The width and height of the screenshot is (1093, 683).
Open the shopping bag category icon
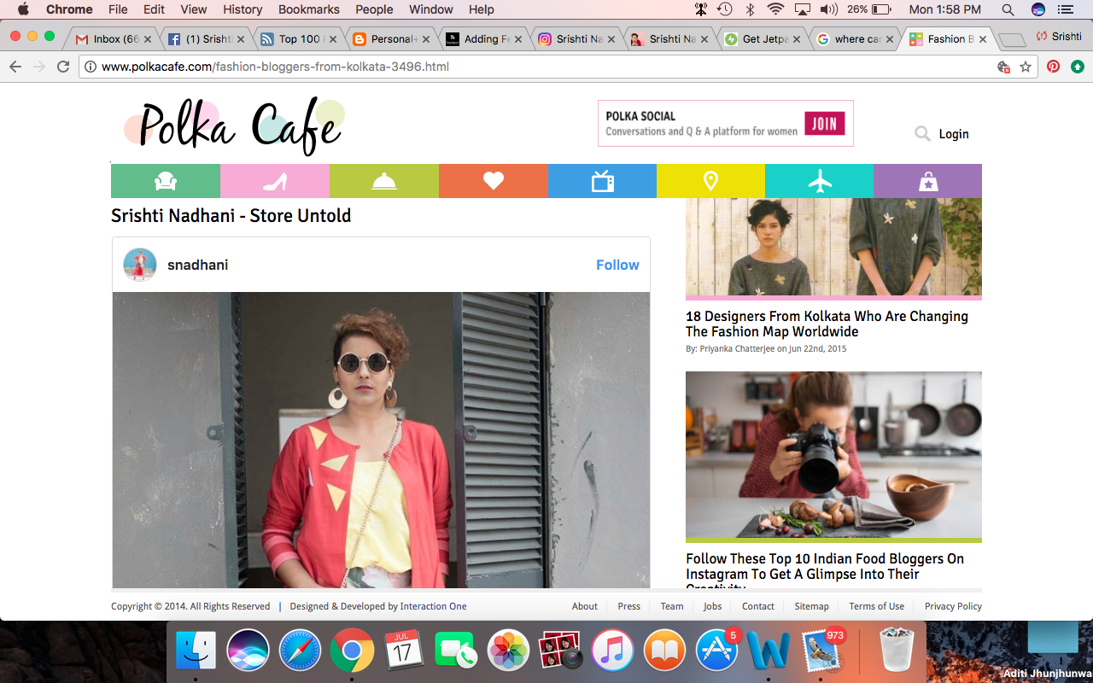(x=928, y=181)
